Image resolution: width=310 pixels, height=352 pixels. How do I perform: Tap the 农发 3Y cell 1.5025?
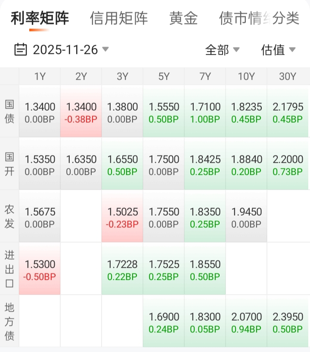point(122,217)
